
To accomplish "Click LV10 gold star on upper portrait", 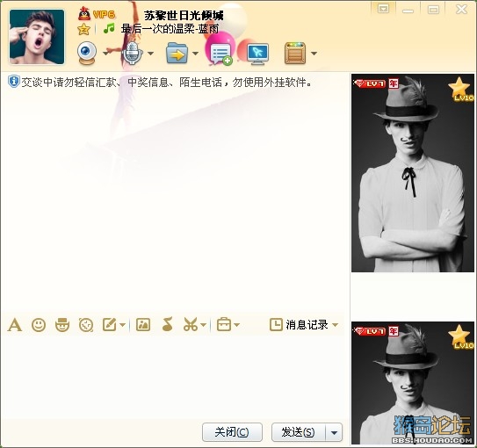I will tap(461, 89).
